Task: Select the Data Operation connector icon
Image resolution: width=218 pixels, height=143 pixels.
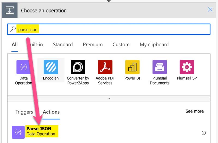Action: pyautogui.click(x=23, y=67)
